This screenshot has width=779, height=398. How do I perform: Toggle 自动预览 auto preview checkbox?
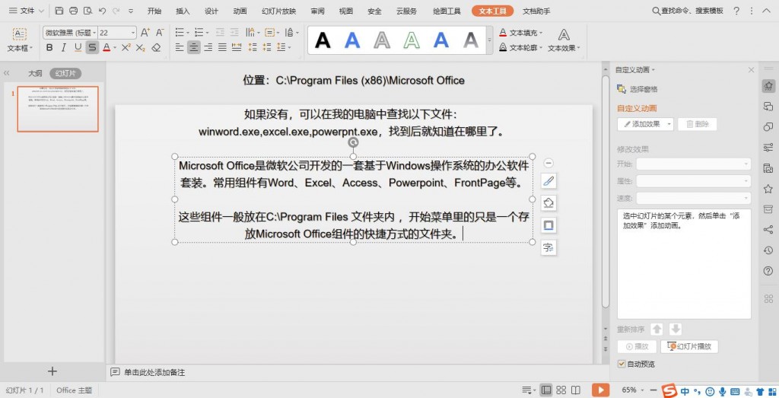(x=621, y=364)
